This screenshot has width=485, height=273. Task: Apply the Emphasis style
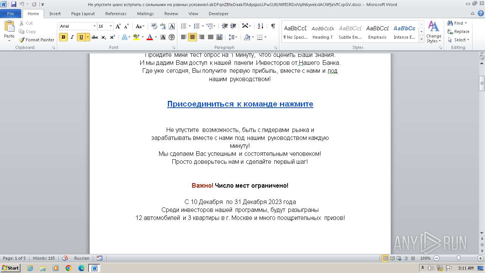pos(377,32)
